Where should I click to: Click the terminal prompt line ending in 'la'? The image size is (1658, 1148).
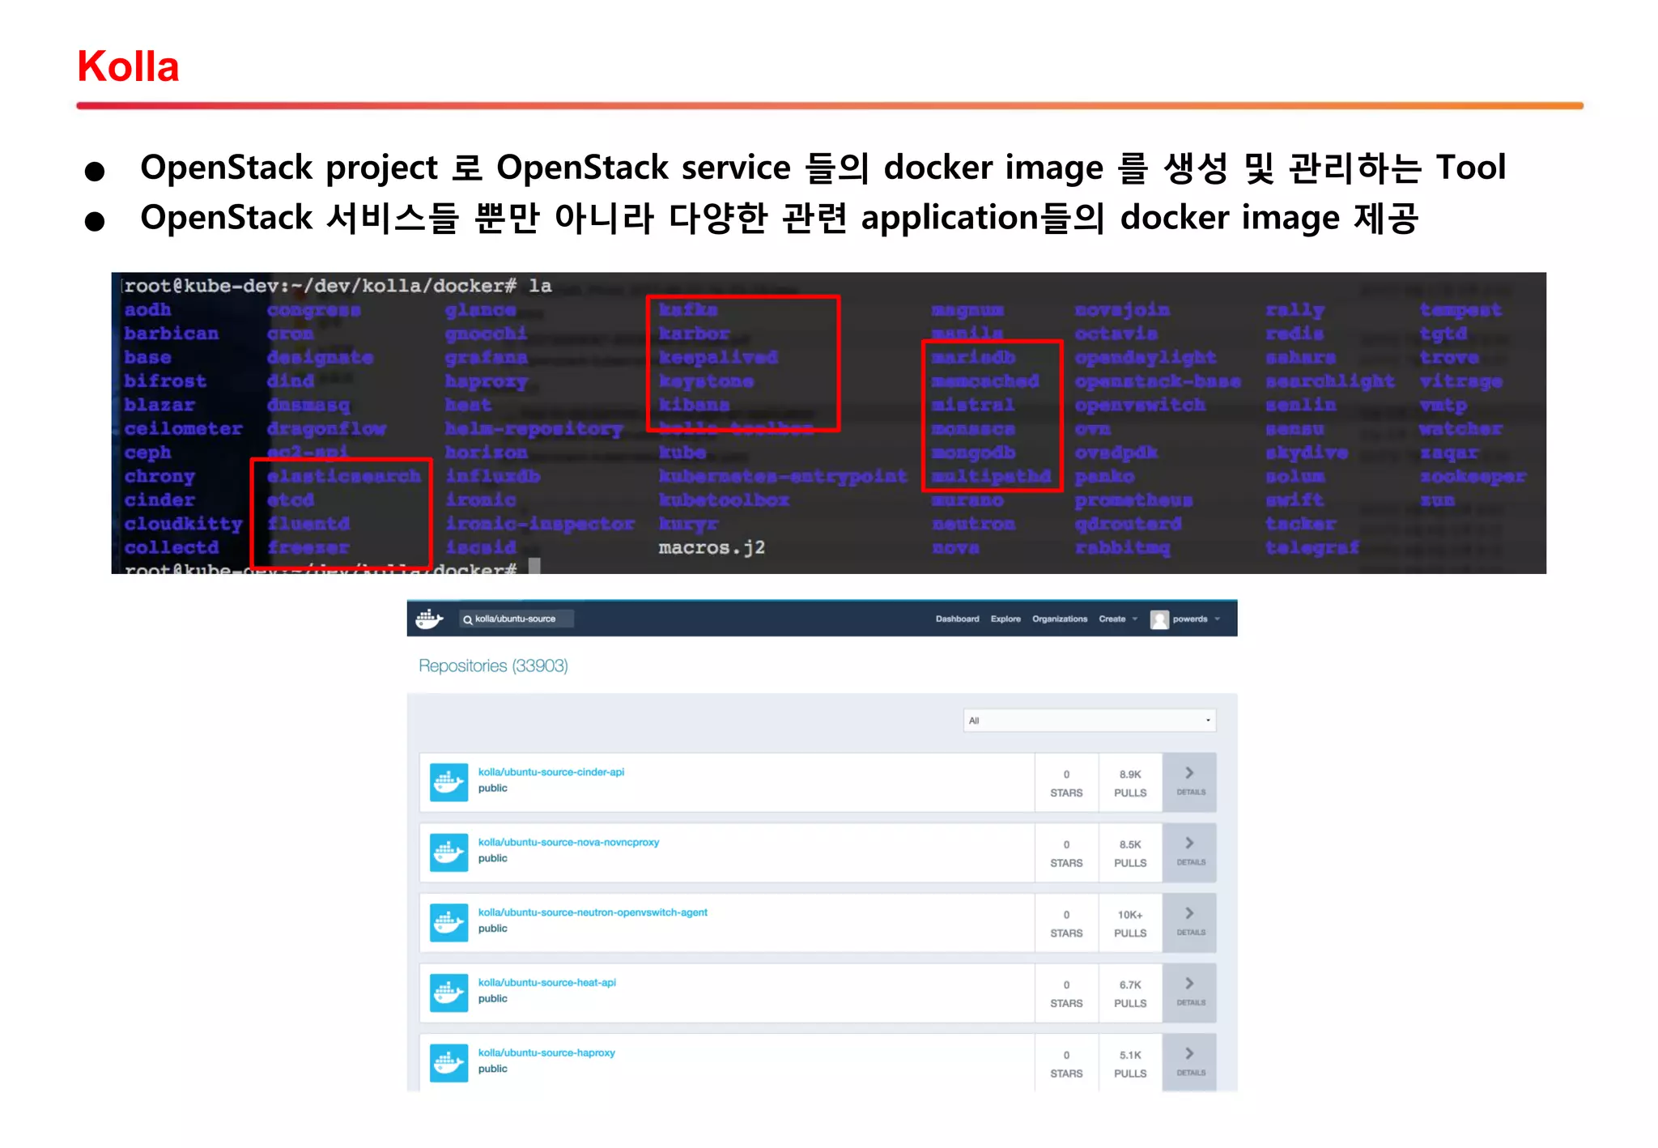click(x=338, y=286)
